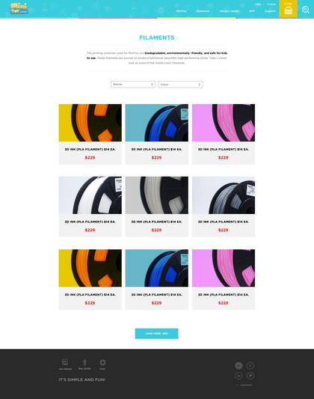The height and width of the screenshot is (399, 314).
Task: Visit the LinkedIn social page
Action: point(238,376)
